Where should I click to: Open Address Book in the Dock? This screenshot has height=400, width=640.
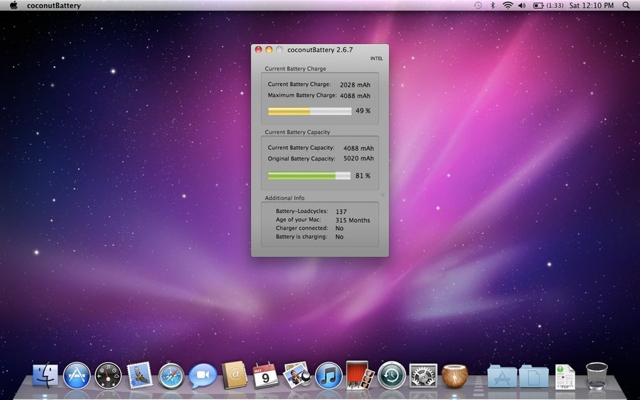(234, 376)
